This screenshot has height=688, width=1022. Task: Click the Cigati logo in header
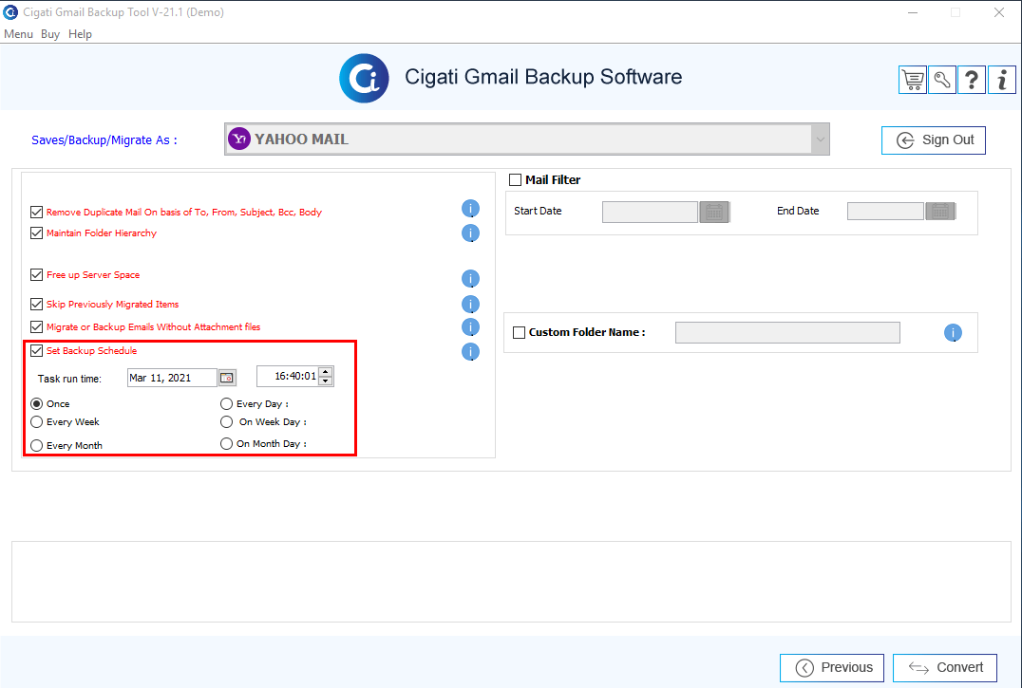(364, 78)
